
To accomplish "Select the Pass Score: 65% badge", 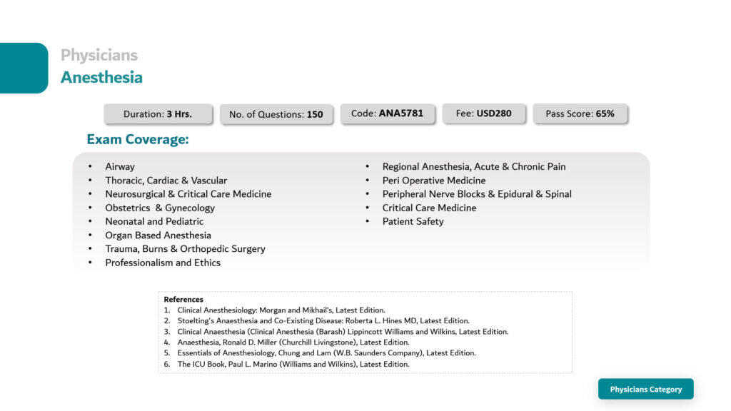I will click(x=580, y=114).
